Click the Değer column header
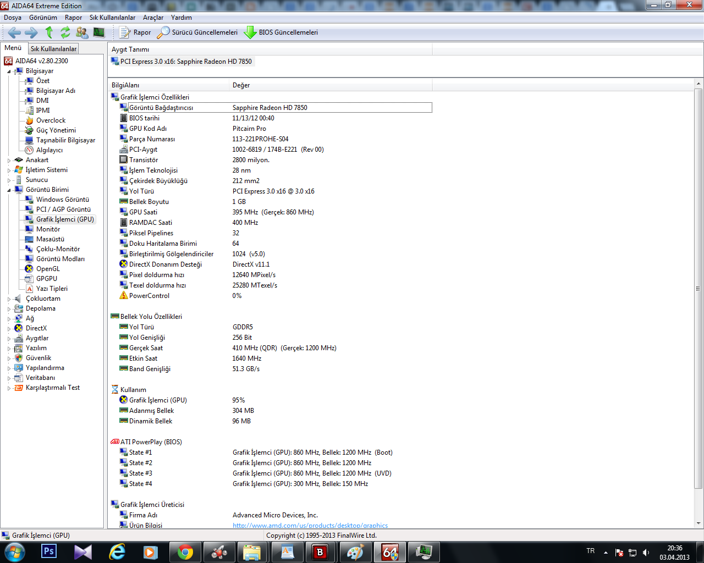The height and width of the screenshot is (563, 704). pyautogui.click(x=331, y=85)
